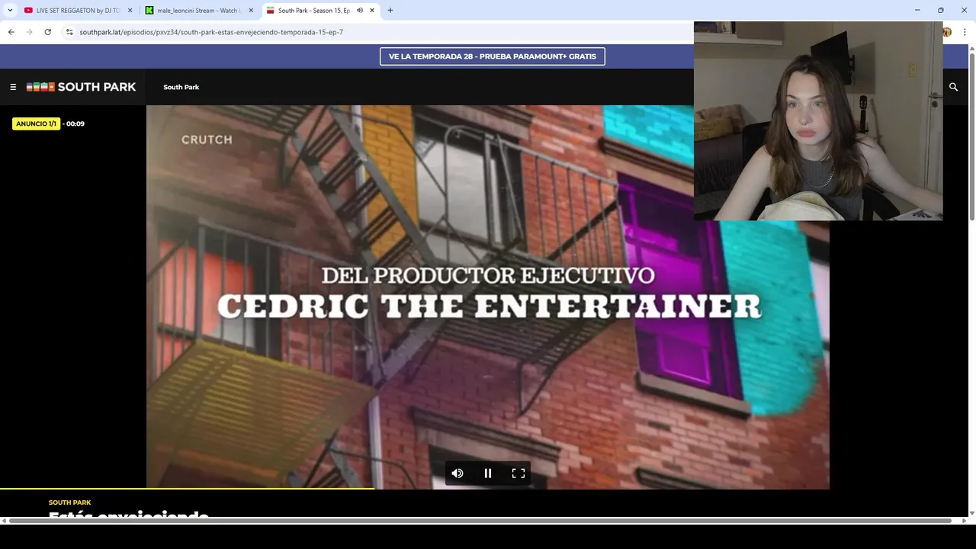Open the South Park hamburger menu
Viewport: 976px width, 549px height.
(x=13, y=87)
